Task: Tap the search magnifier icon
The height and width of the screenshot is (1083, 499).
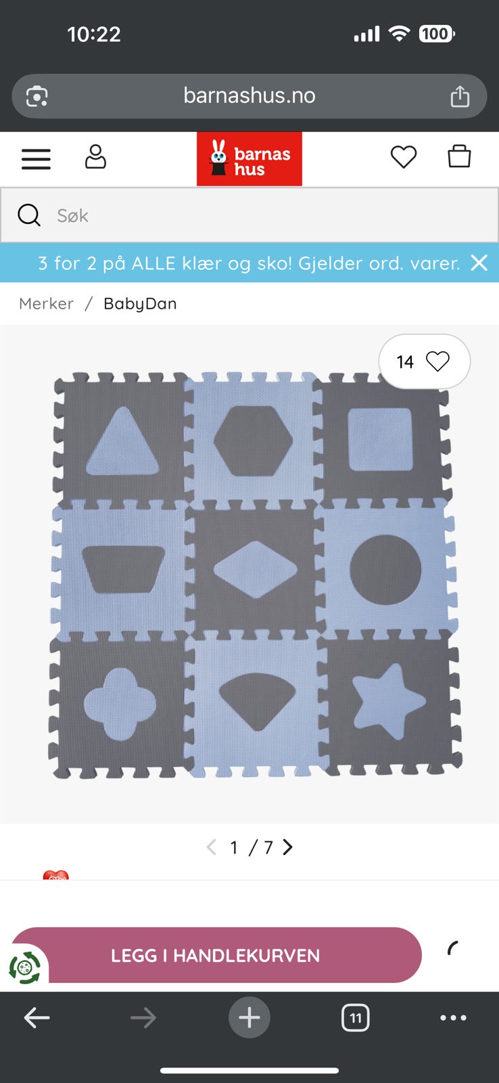Action: pos(29,215)
